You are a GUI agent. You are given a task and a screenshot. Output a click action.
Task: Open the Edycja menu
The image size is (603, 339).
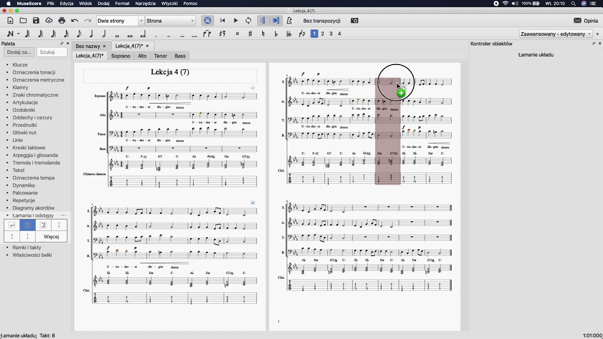[x=66, y=3]
